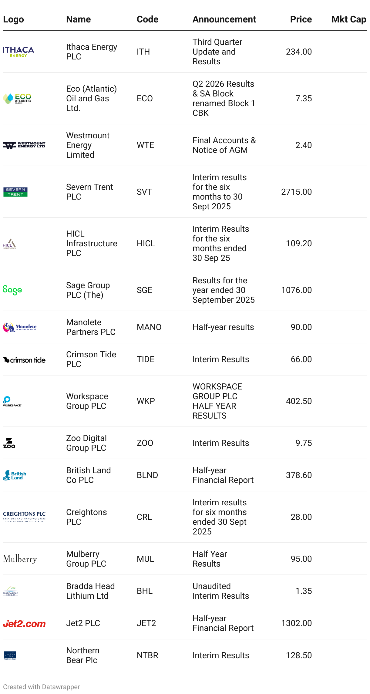Open Severn Trent PLC name entry
This screenshot has width=370, height=694.
click(89, 192)
